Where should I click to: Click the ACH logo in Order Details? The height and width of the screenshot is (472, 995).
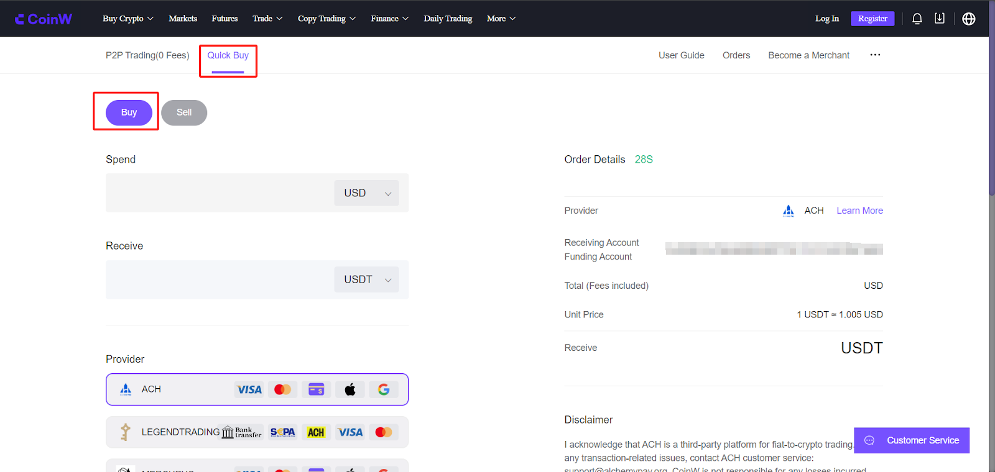click(x=789, y=211)
